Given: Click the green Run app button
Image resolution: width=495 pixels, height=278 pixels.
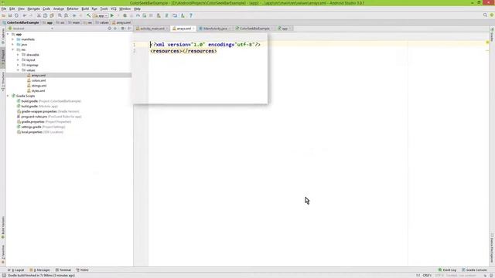Looking at the screenshot, I should 112,15.
